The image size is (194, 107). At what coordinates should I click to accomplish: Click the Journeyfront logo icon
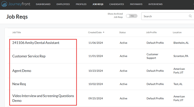point(4,4)
